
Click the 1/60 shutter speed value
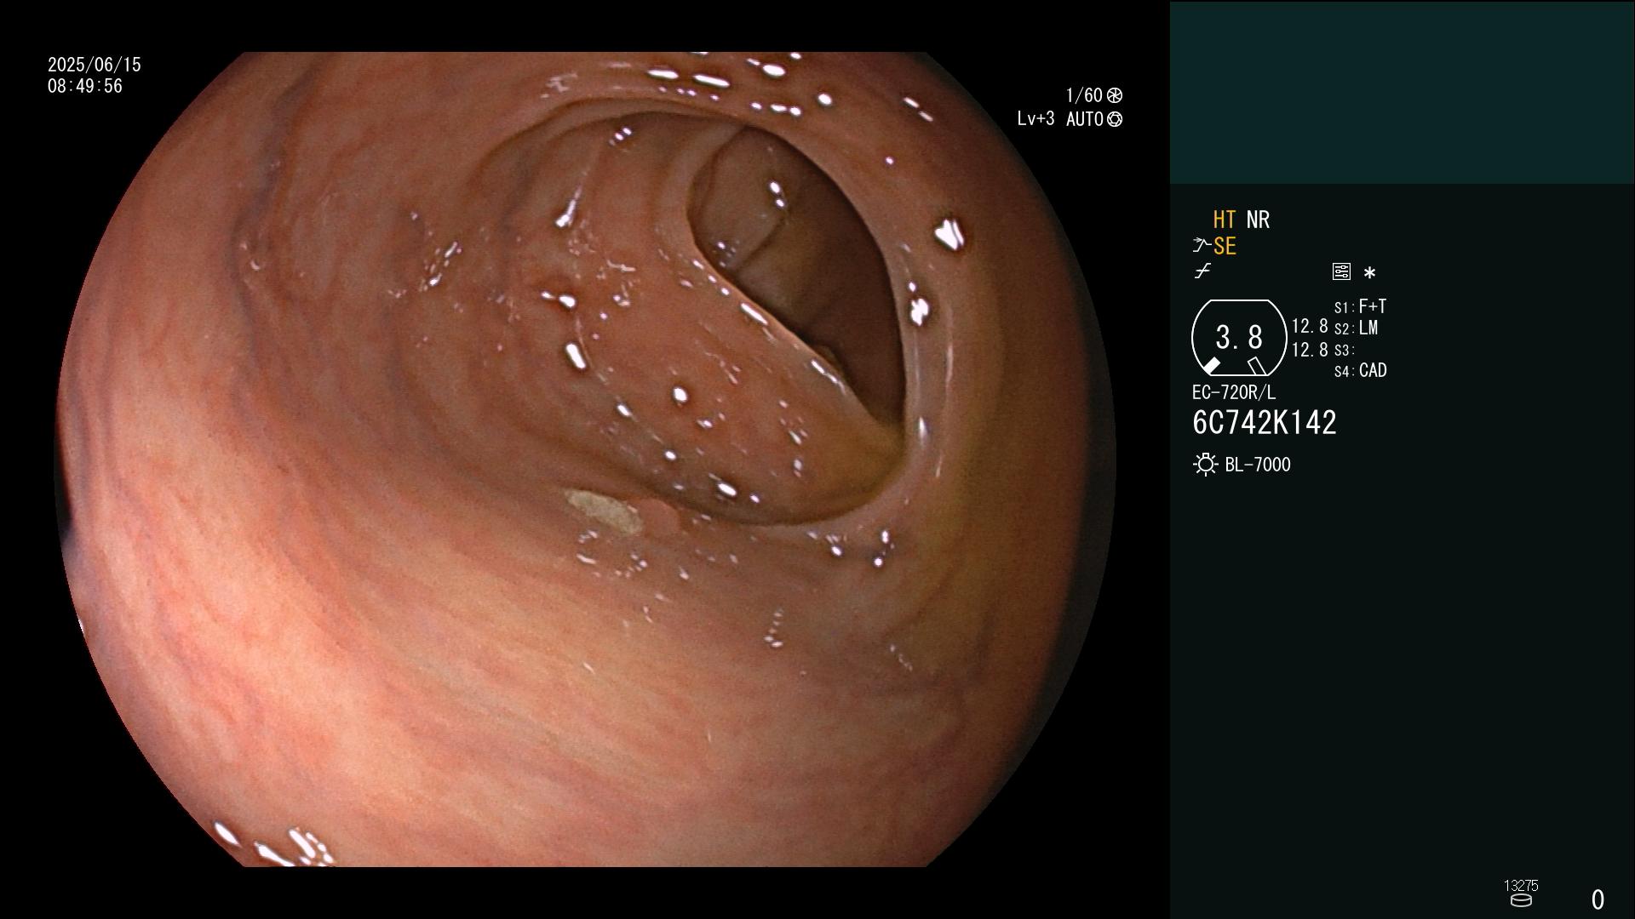click(x=1084, y=95)
